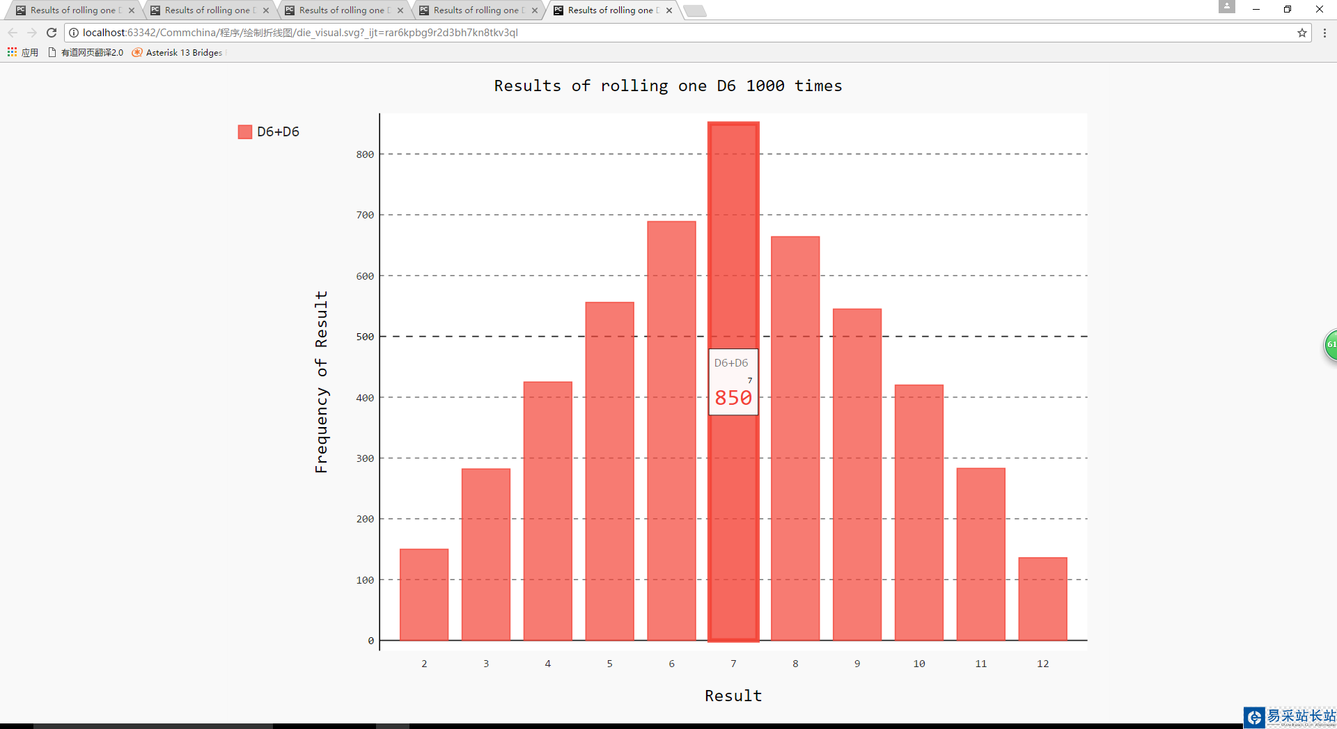
Task: Click the user profile icon in title bar
Action: point(1227,7)
